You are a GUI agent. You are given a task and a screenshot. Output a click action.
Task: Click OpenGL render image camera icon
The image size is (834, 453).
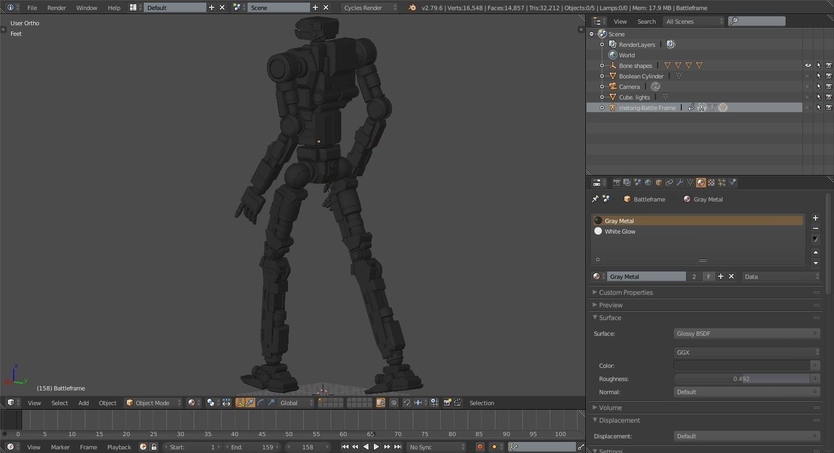tap(447, 402)
